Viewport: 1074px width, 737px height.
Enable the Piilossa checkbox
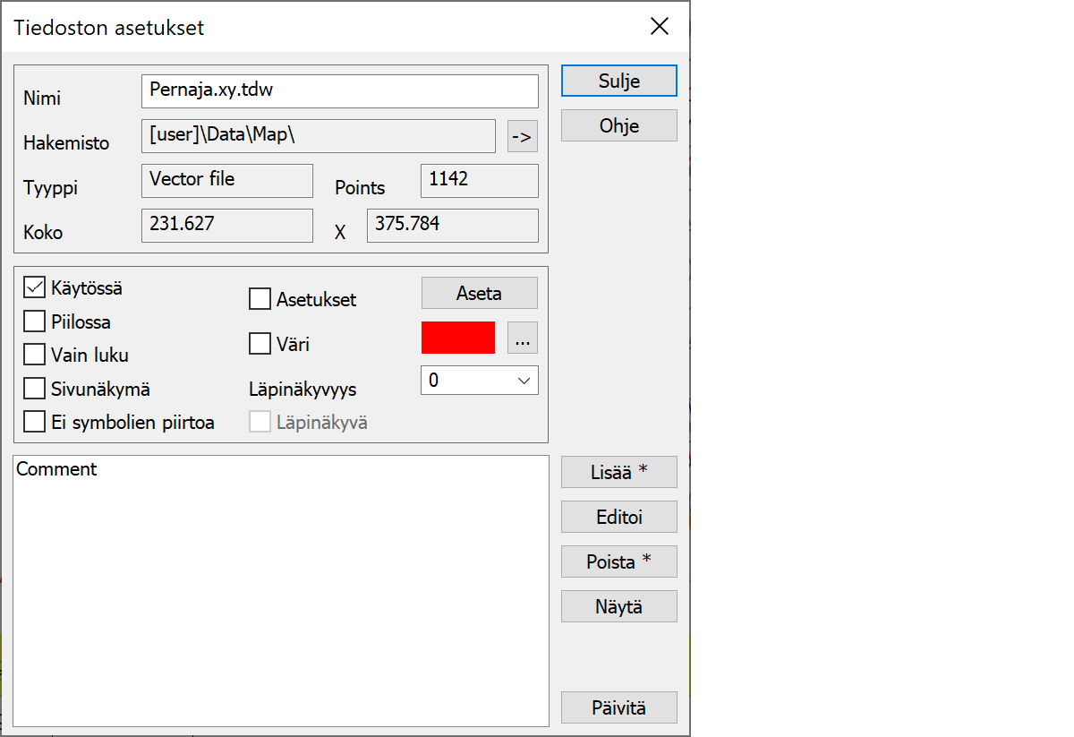[35, 321]
